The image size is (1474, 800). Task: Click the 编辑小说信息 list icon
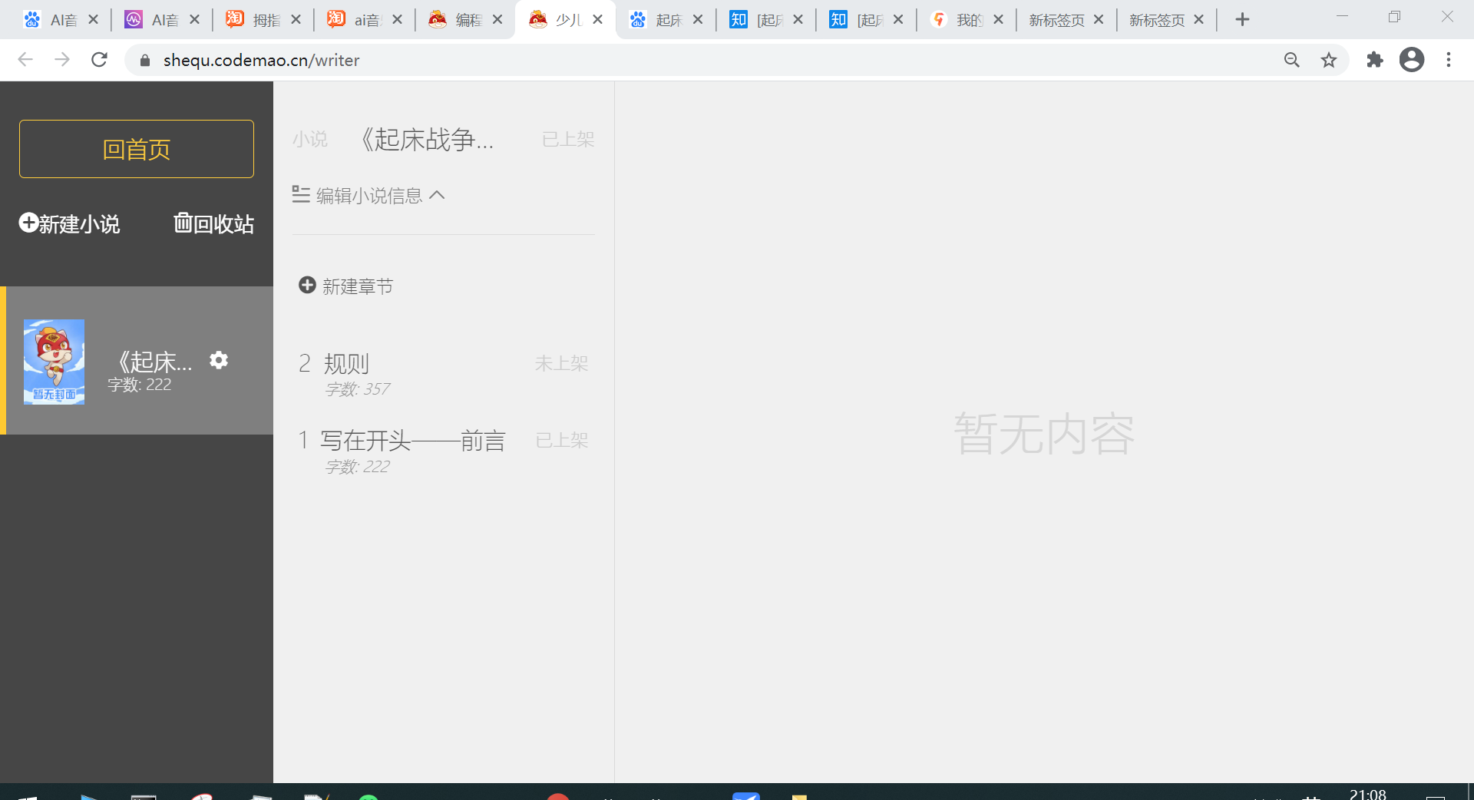301,194
